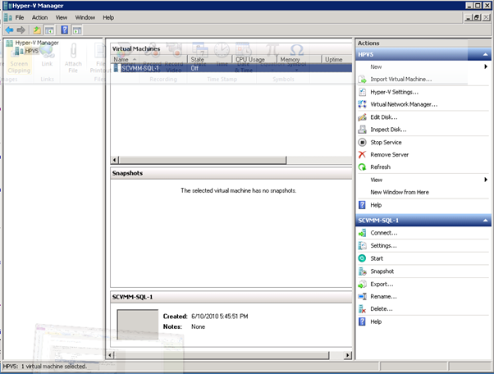
Task: Click the Import Virtual Machine icon
Action: pos(363,80)
